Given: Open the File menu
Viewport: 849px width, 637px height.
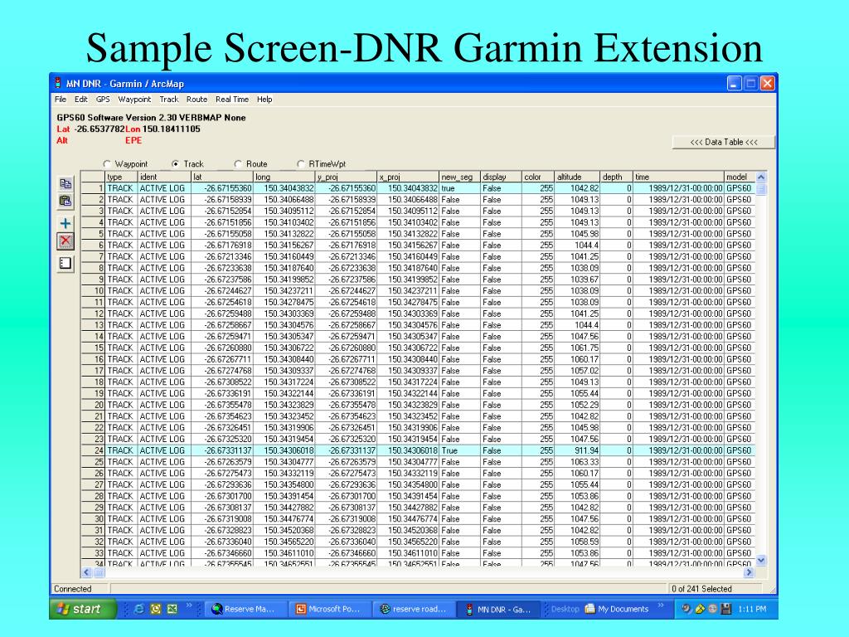Looking at the screenshot, I should tap(60, 100).
